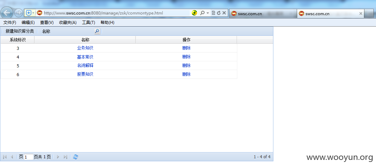
Task: Open the dropdown next to the shield icon
Action: [33, 13]
